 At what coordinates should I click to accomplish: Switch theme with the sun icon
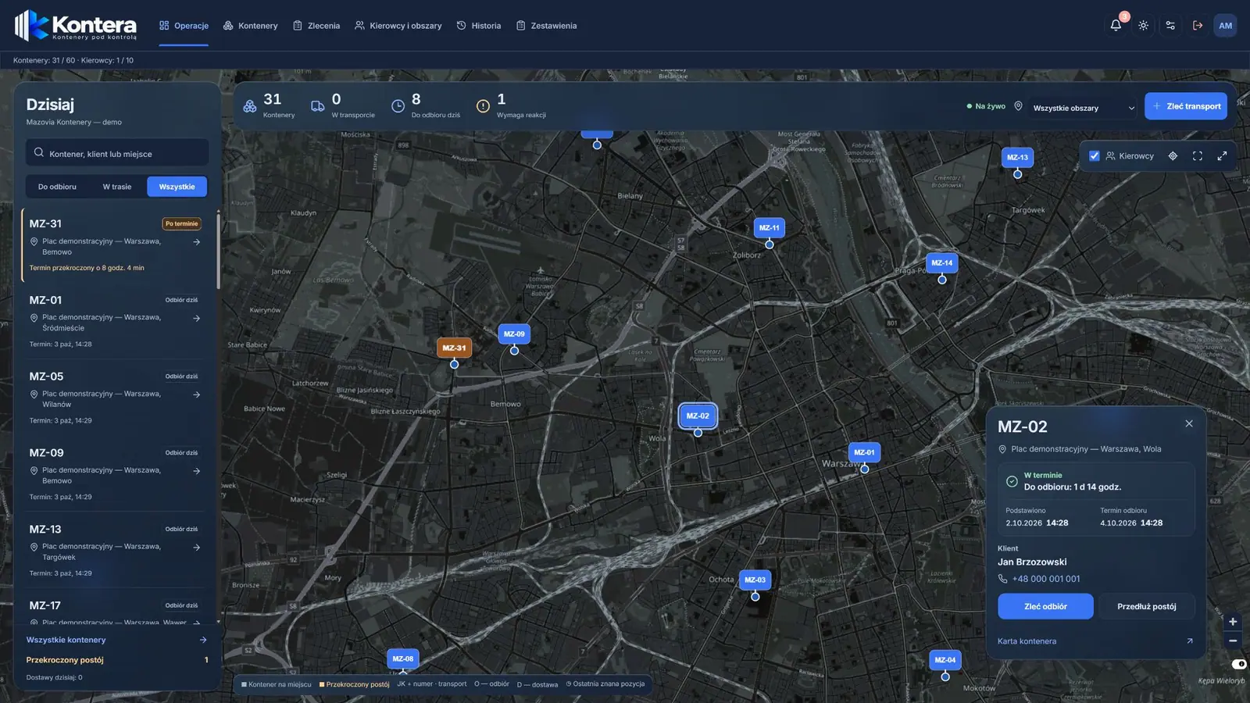pyautogui.click(x=1143, y=26)
